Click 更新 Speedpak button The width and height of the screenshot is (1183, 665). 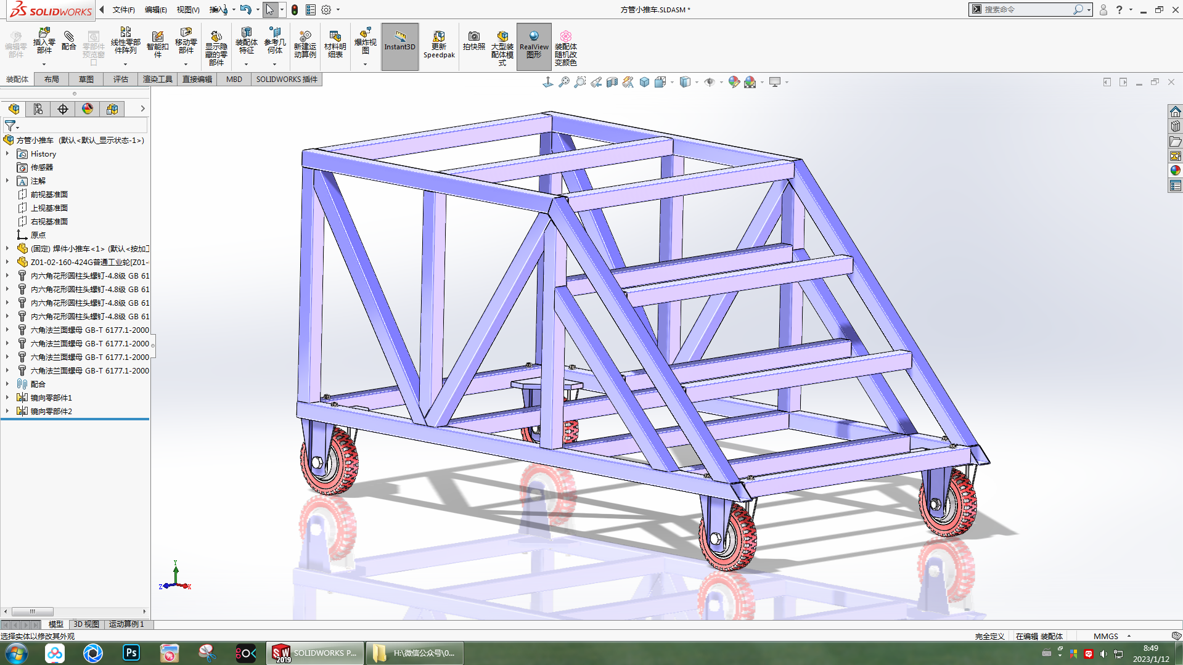(439, 44)
